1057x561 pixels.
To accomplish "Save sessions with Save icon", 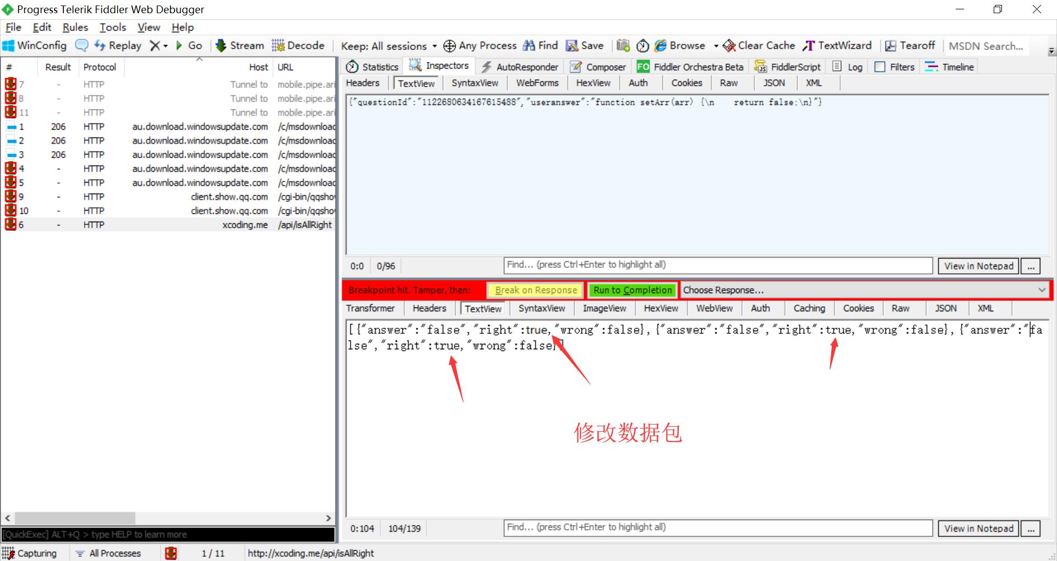I will coord(585,46).
